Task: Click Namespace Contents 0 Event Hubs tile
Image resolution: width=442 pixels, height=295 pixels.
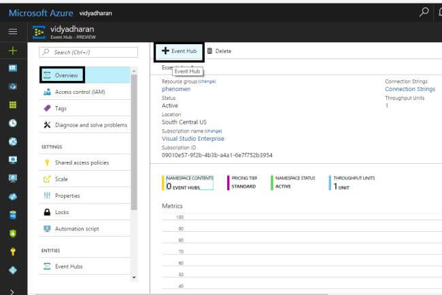Action: (188, 183)
